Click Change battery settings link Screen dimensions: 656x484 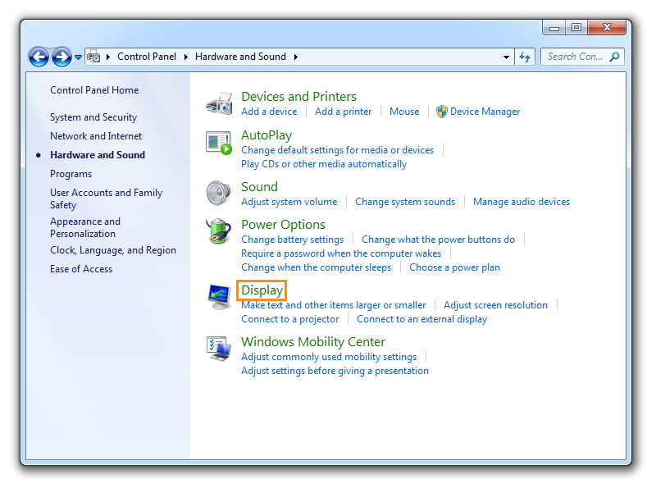[293, 240]
